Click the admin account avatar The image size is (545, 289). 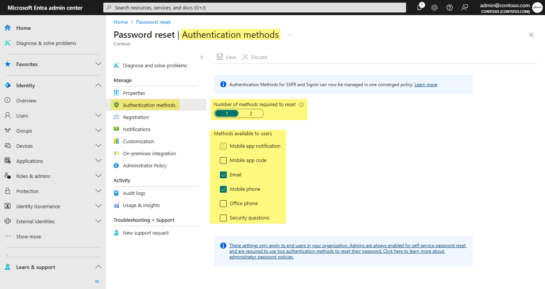click(x=537, y=8)
